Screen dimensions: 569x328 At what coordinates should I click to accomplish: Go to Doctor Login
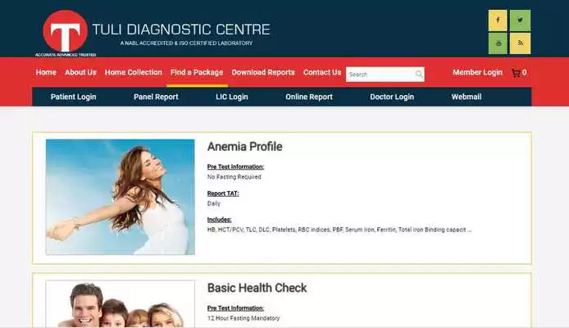point(392,97)
